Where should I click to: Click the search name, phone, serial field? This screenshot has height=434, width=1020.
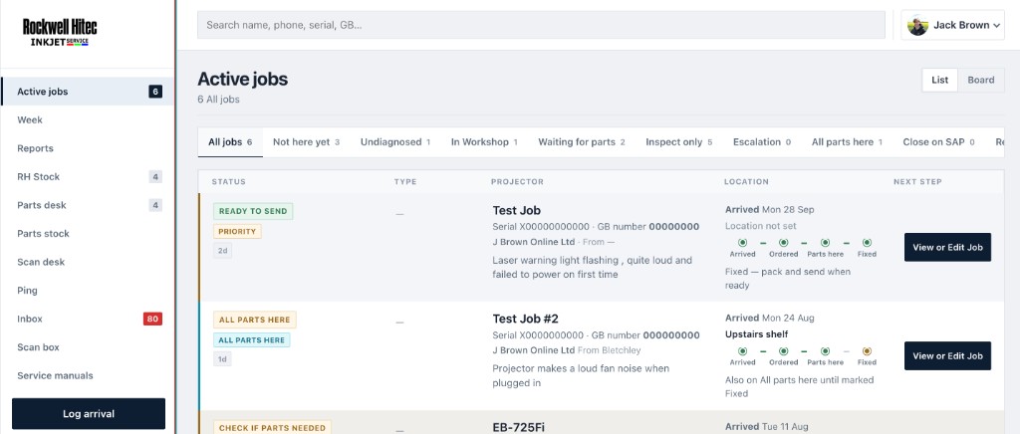541,25
